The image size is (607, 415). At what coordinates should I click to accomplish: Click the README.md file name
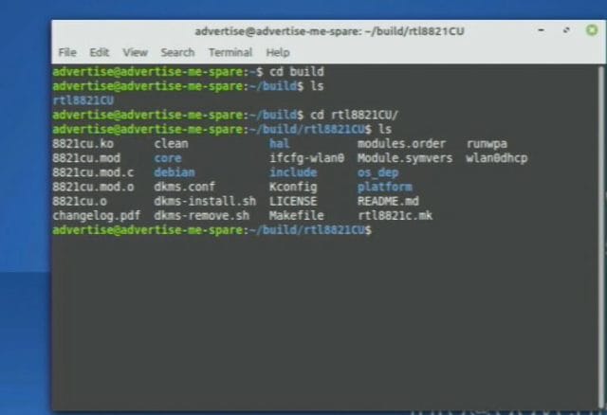click(x=388, y=202)
